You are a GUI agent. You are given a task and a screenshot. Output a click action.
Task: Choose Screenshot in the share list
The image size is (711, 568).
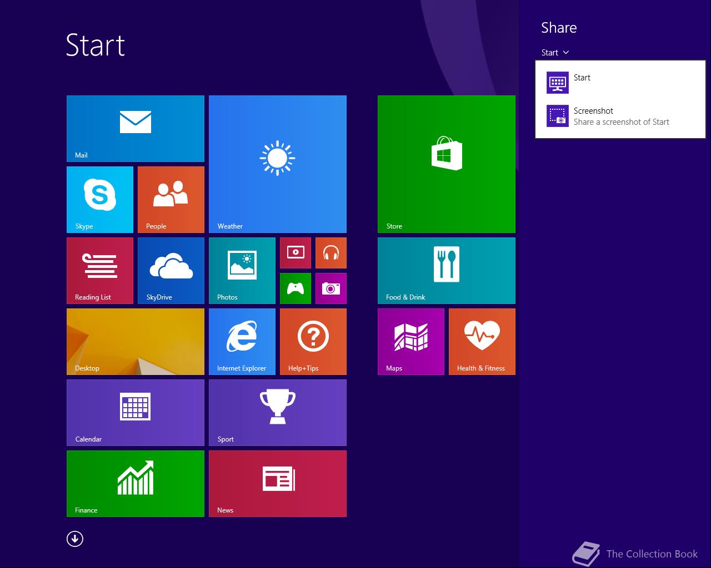tap(620, 116)
